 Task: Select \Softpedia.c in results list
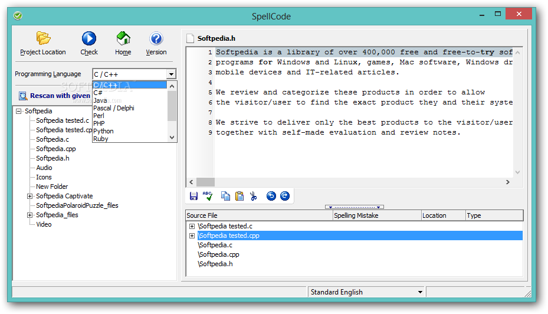coord(215,245)
